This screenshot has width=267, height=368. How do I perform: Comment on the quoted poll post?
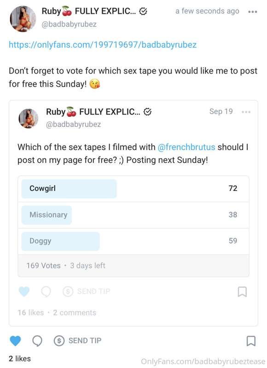pos(46,292)
